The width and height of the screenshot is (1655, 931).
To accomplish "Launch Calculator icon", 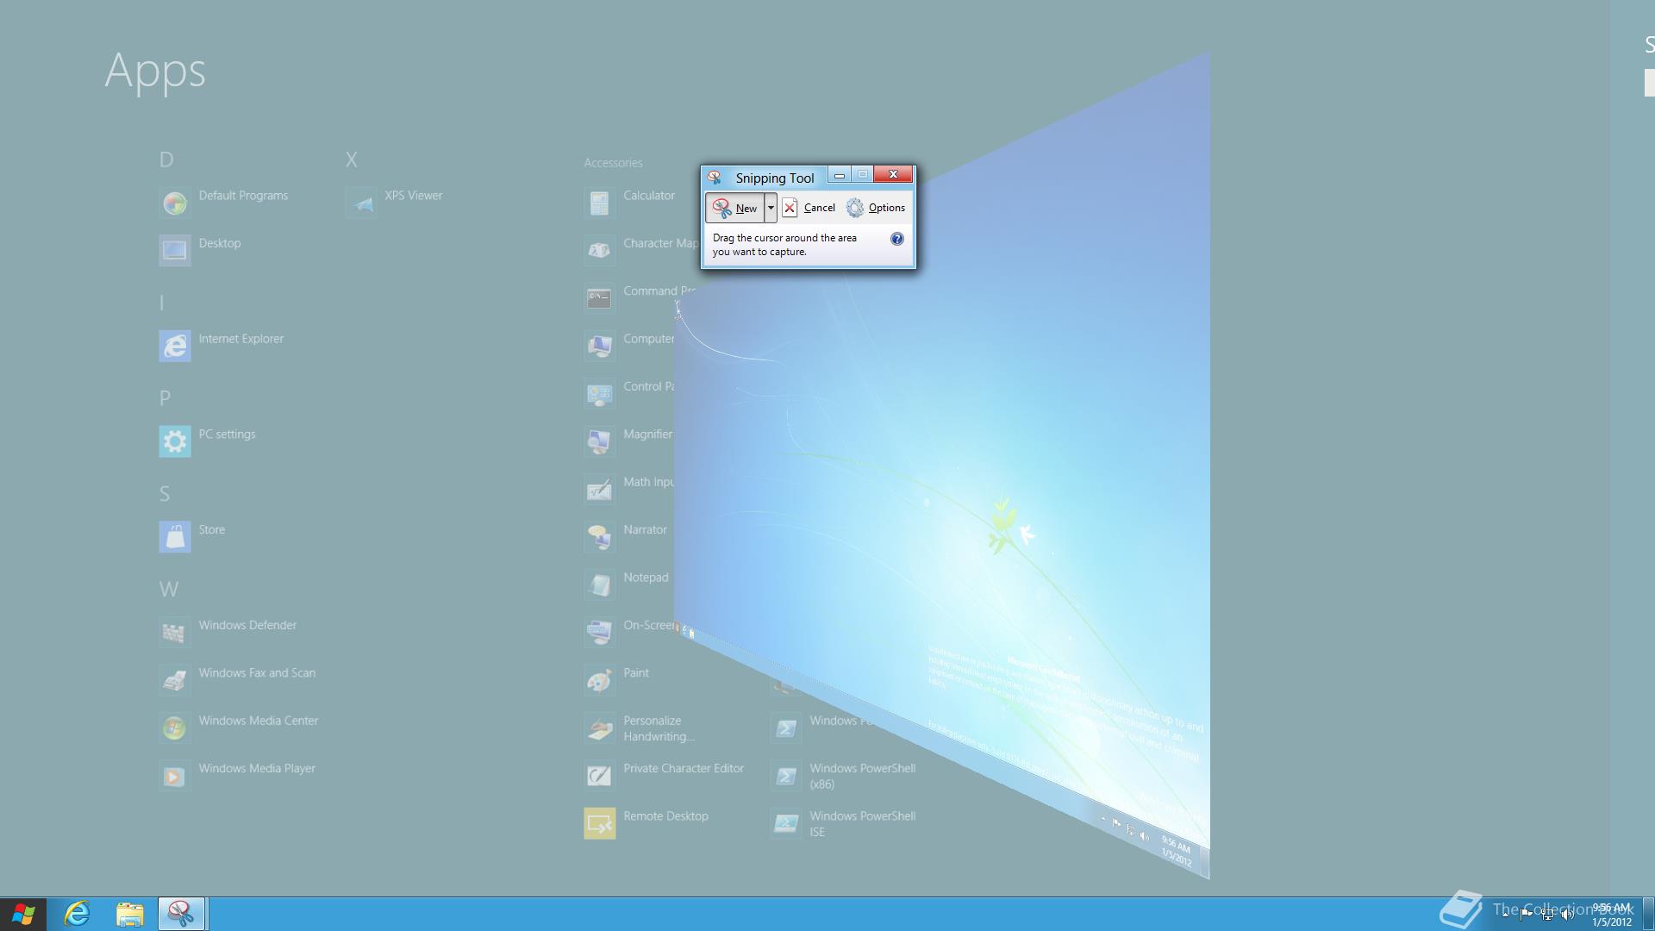I will pos(600,203).
